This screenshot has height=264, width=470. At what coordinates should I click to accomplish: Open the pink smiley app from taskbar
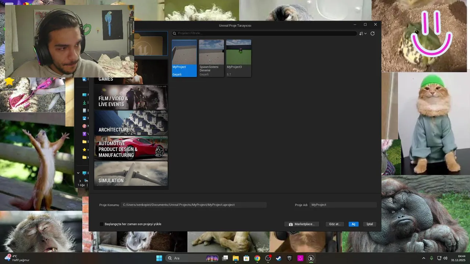pyautogui.click(x=300, y=258)
